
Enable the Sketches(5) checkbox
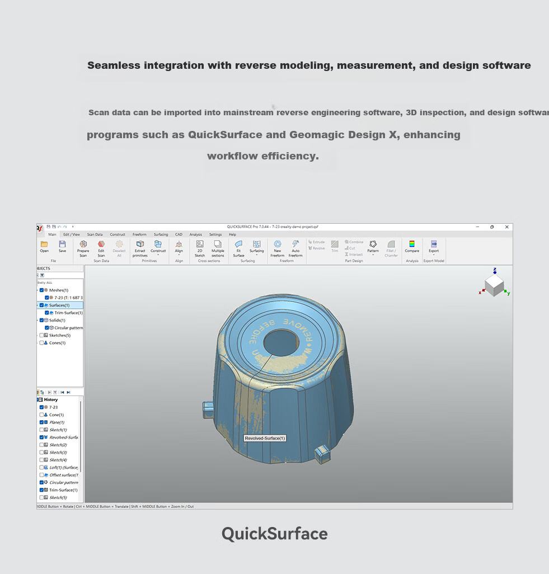(x=42, y=335)
